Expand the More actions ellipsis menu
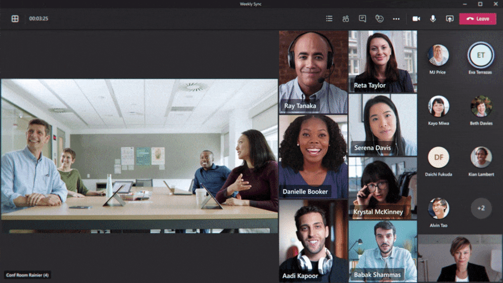Viewport: 503px width, 283px height. point(396,19)
